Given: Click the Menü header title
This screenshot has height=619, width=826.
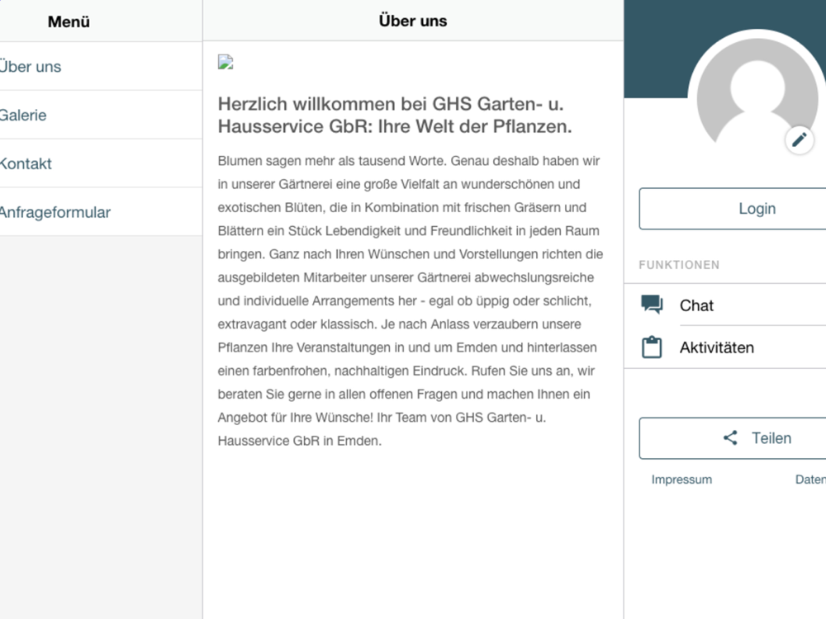Looking at the screenshot, I should (x=69, y=21).
